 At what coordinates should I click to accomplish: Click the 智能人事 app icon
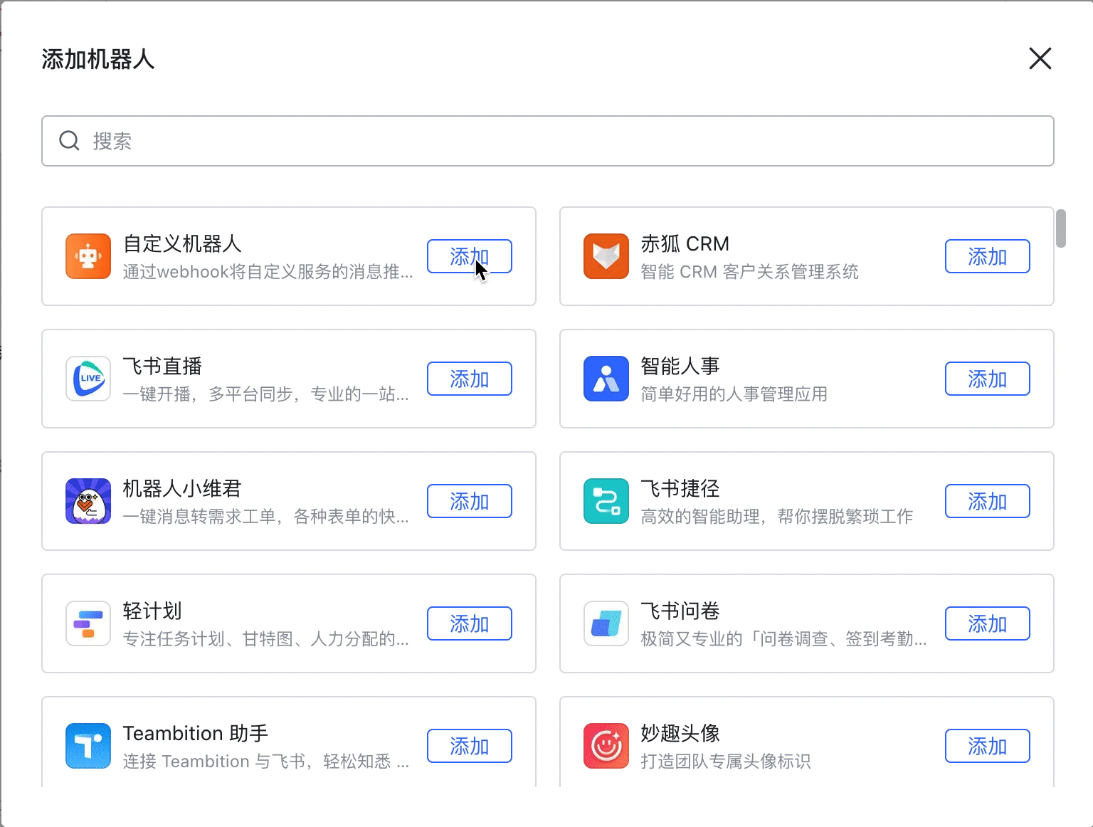tap(606, 379)
